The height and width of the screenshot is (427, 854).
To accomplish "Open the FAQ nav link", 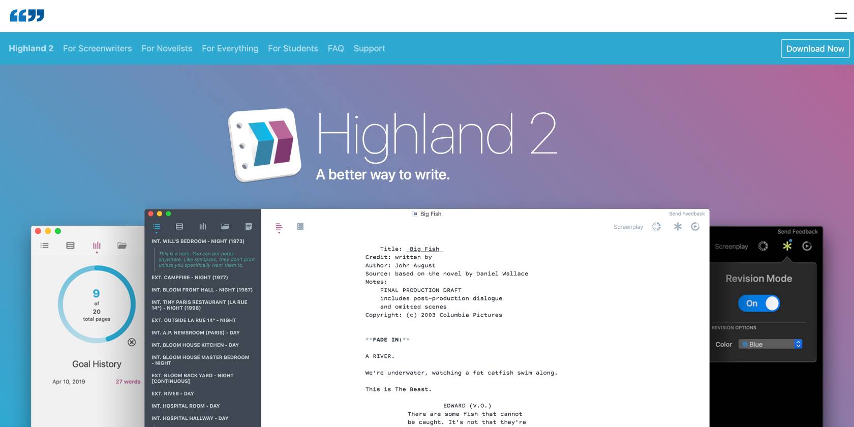I will click(336, 48).
